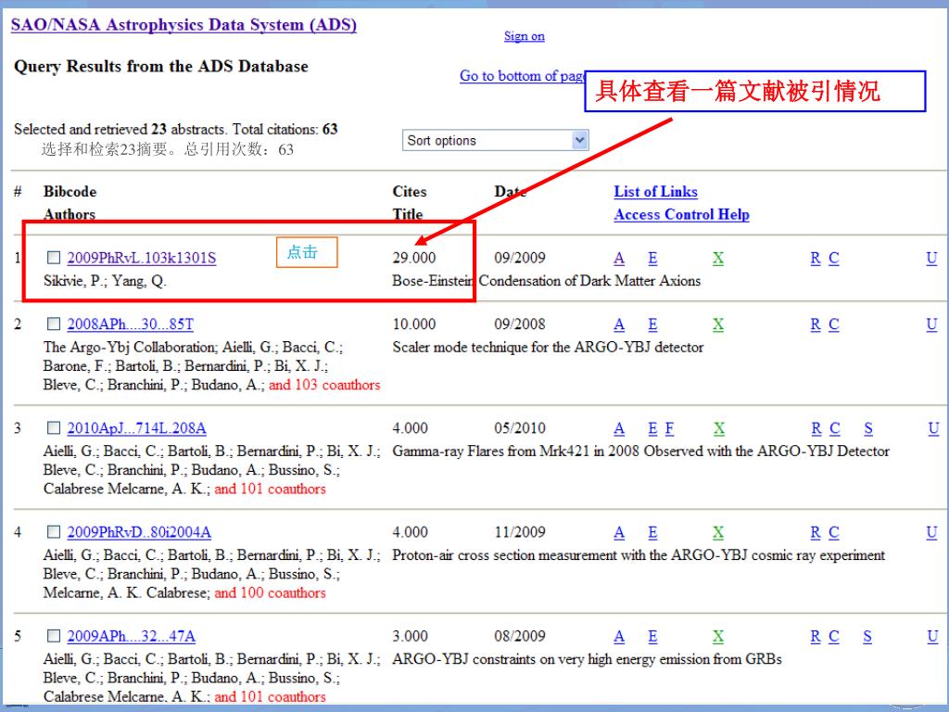
Task: Open the List of Links help
Action: tap(655, 191)
